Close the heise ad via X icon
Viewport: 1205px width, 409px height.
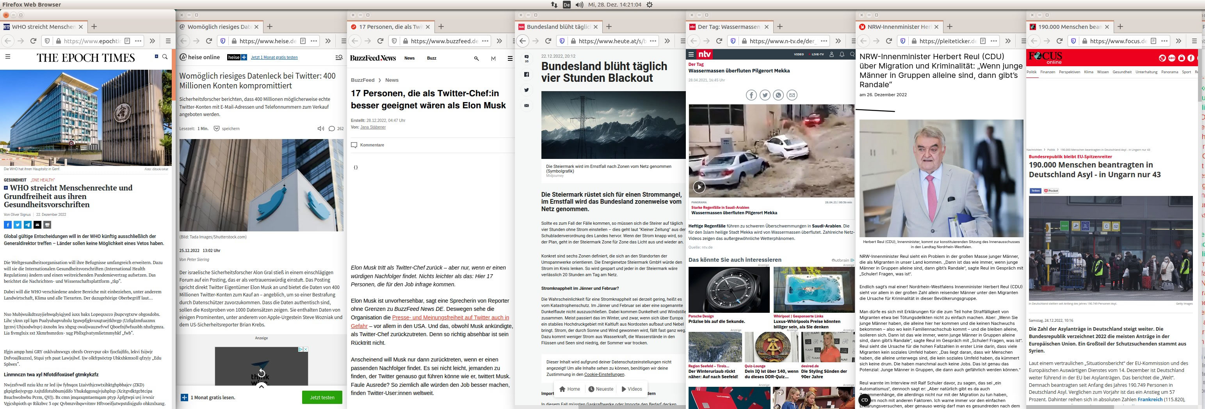click(x=306, y=349)
